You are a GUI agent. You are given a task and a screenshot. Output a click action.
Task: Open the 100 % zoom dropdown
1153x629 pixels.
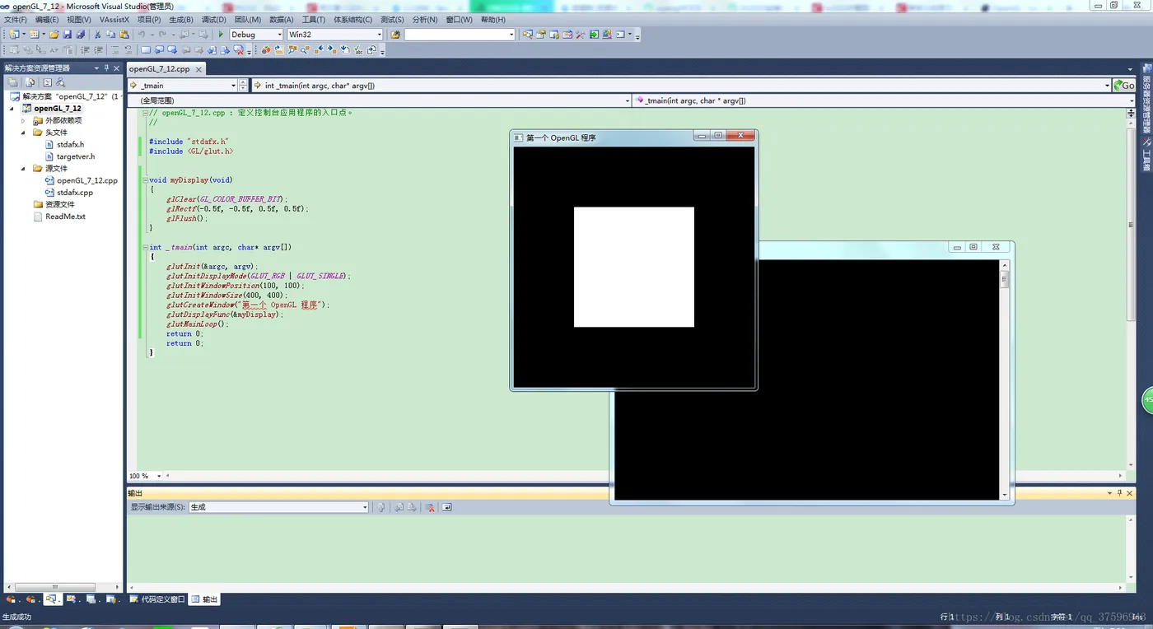(158, 476)
